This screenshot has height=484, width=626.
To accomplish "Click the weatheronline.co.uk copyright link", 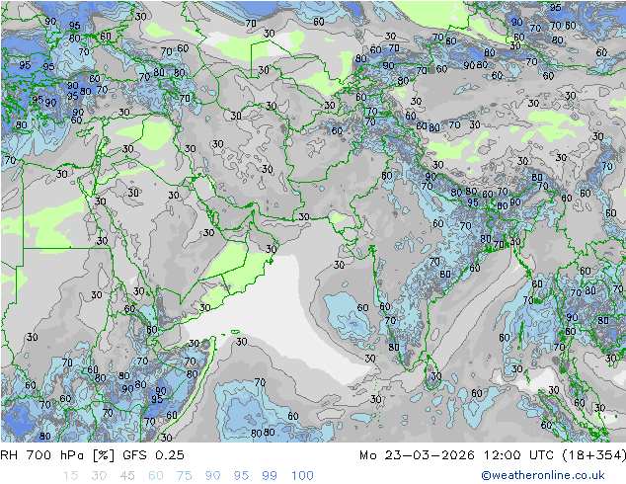I will click(x=543, y=475).
